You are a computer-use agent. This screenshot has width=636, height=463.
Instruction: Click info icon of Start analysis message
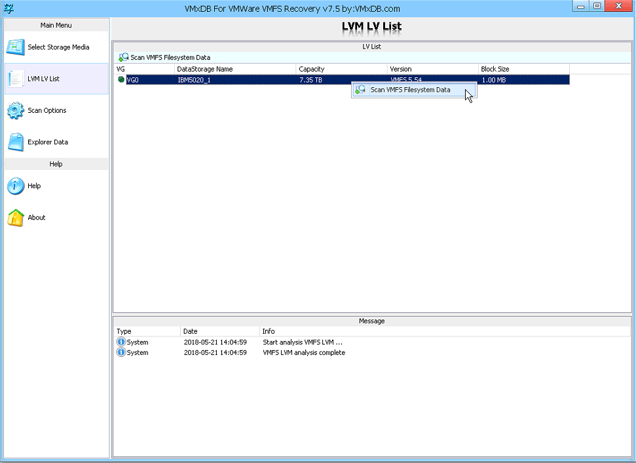tap(121, 342)
